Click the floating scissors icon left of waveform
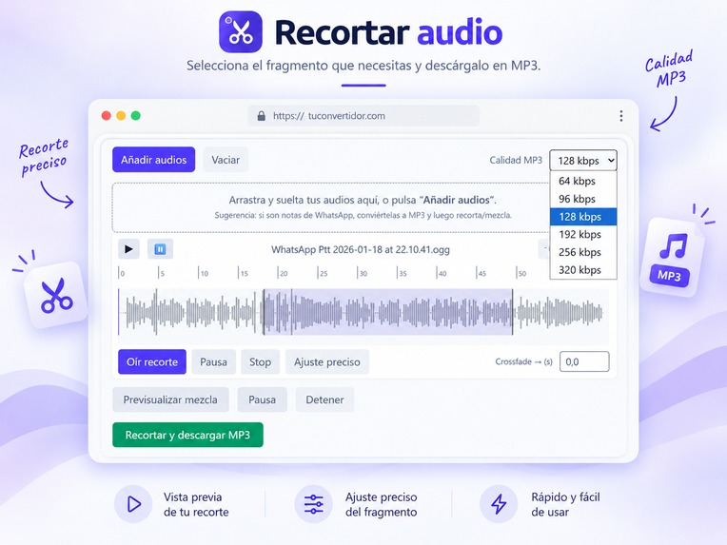Image resolution: width=727 pixels, height=545 pixels. (56, 295)
